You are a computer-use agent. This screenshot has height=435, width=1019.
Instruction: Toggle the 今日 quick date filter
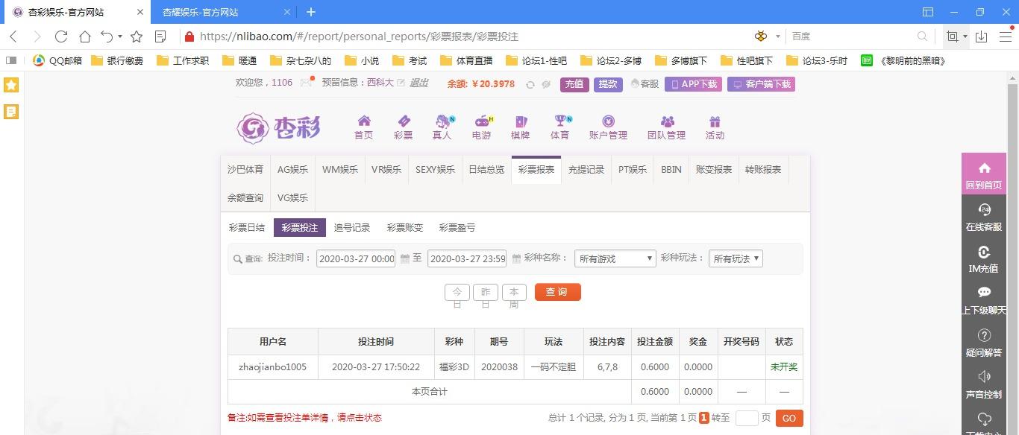coord(457,292)
